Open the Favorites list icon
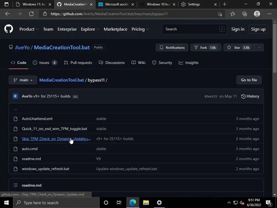This screenshot has height=208, width=277. click(x=233, y=14)
